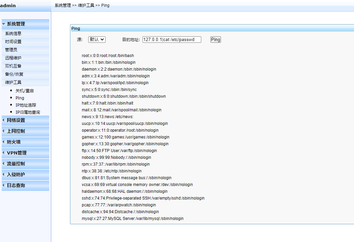Select the 维护工具 menu item

pos(25,82)
